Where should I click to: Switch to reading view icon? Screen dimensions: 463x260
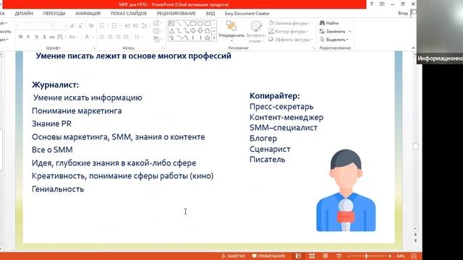pyautogui.click(x=326, y=256)
